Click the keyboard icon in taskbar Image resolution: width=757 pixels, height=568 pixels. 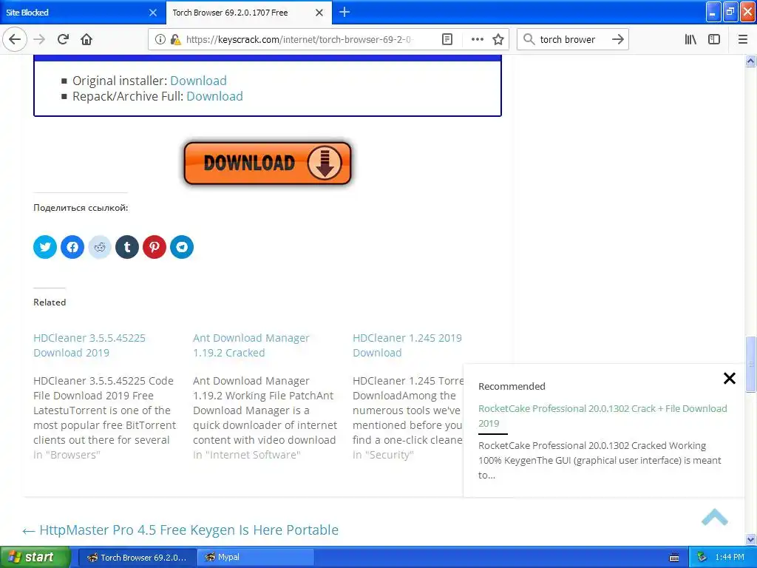[674, 558]
